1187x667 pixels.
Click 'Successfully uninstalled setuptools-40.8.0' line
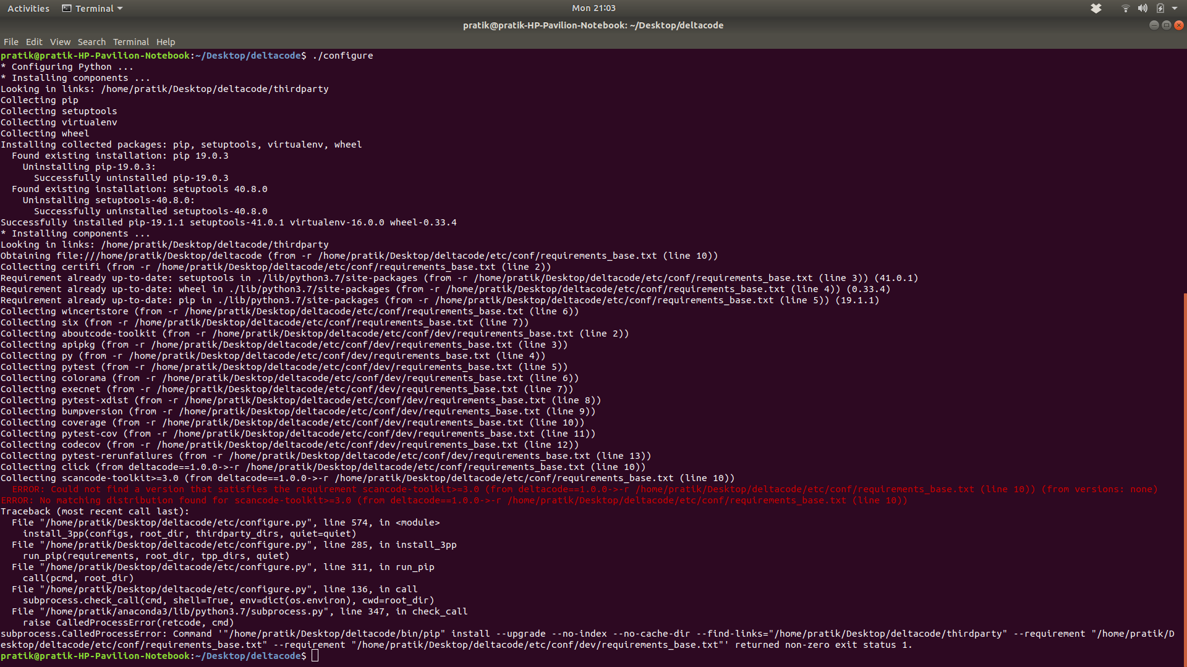[151, 211]
